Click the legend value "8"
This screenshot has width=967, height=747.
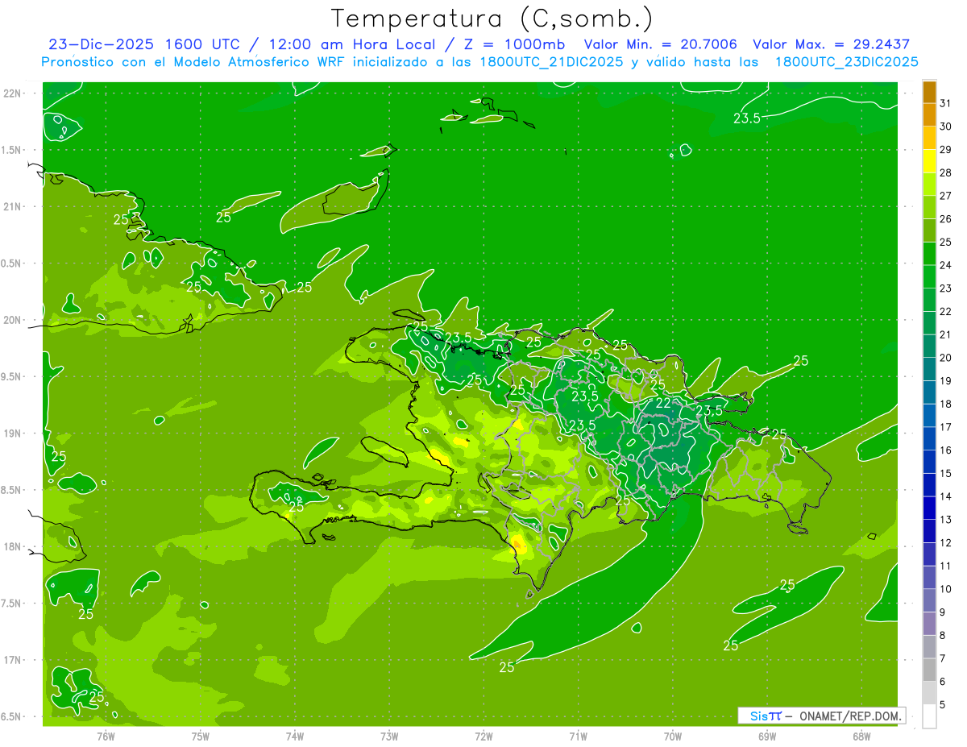(x=943, y=635)
